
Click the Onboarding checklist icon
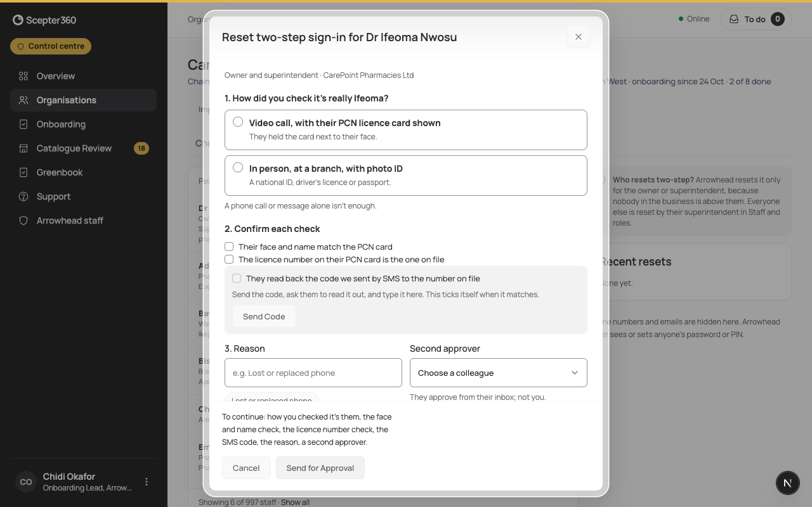point(23,124)
